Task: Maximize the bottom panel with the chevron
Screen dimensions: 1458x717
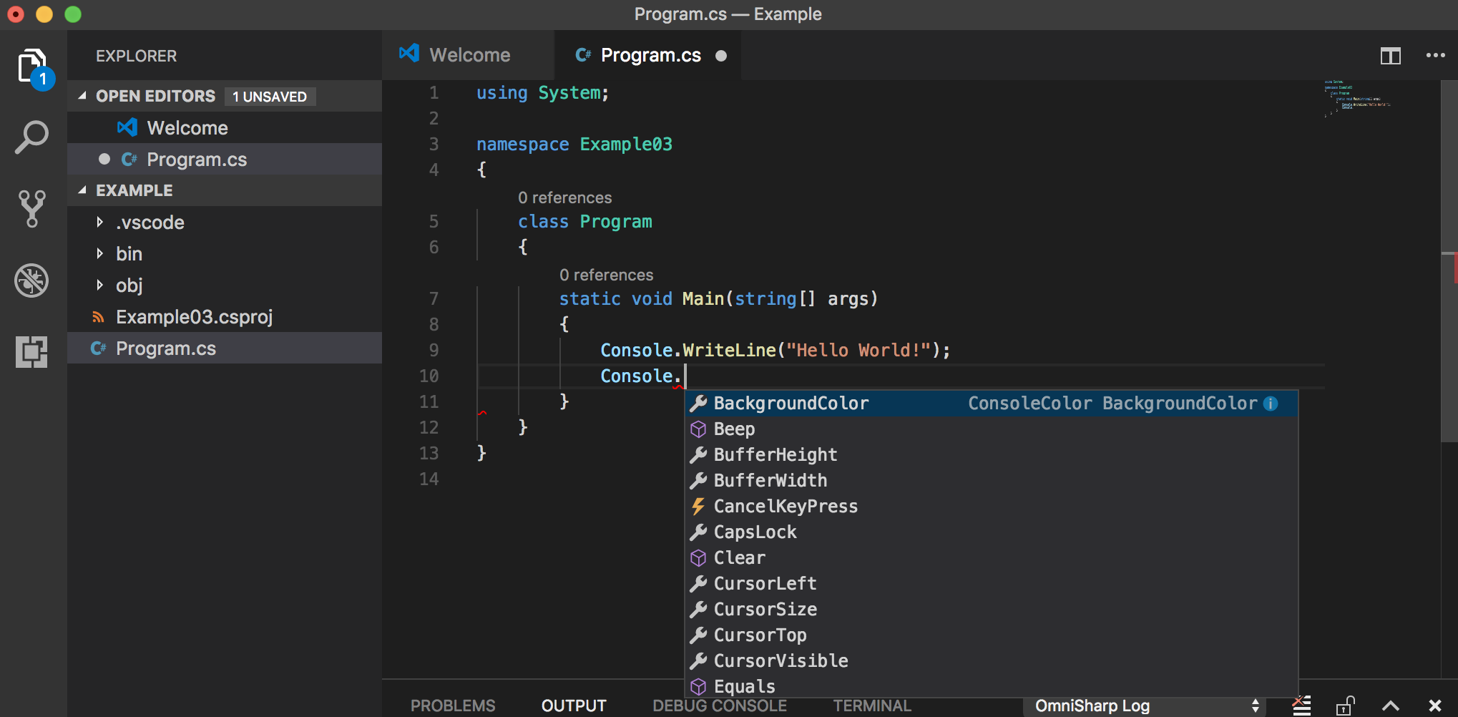Action: (x=1390, y=706)
